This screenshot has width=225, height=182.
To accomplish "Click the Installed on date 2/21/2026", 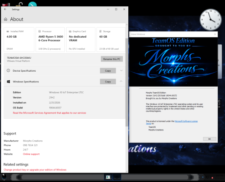I will point(54,103).
